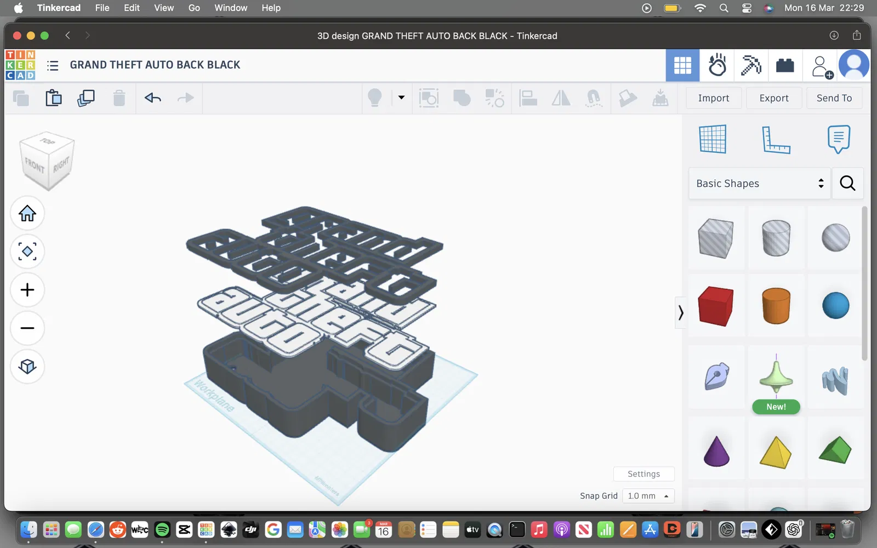Viewport: 877px width, 548px height.
Task: Click the Mirror tool icon
Action: pyautogui.click(x=561, y=98)
